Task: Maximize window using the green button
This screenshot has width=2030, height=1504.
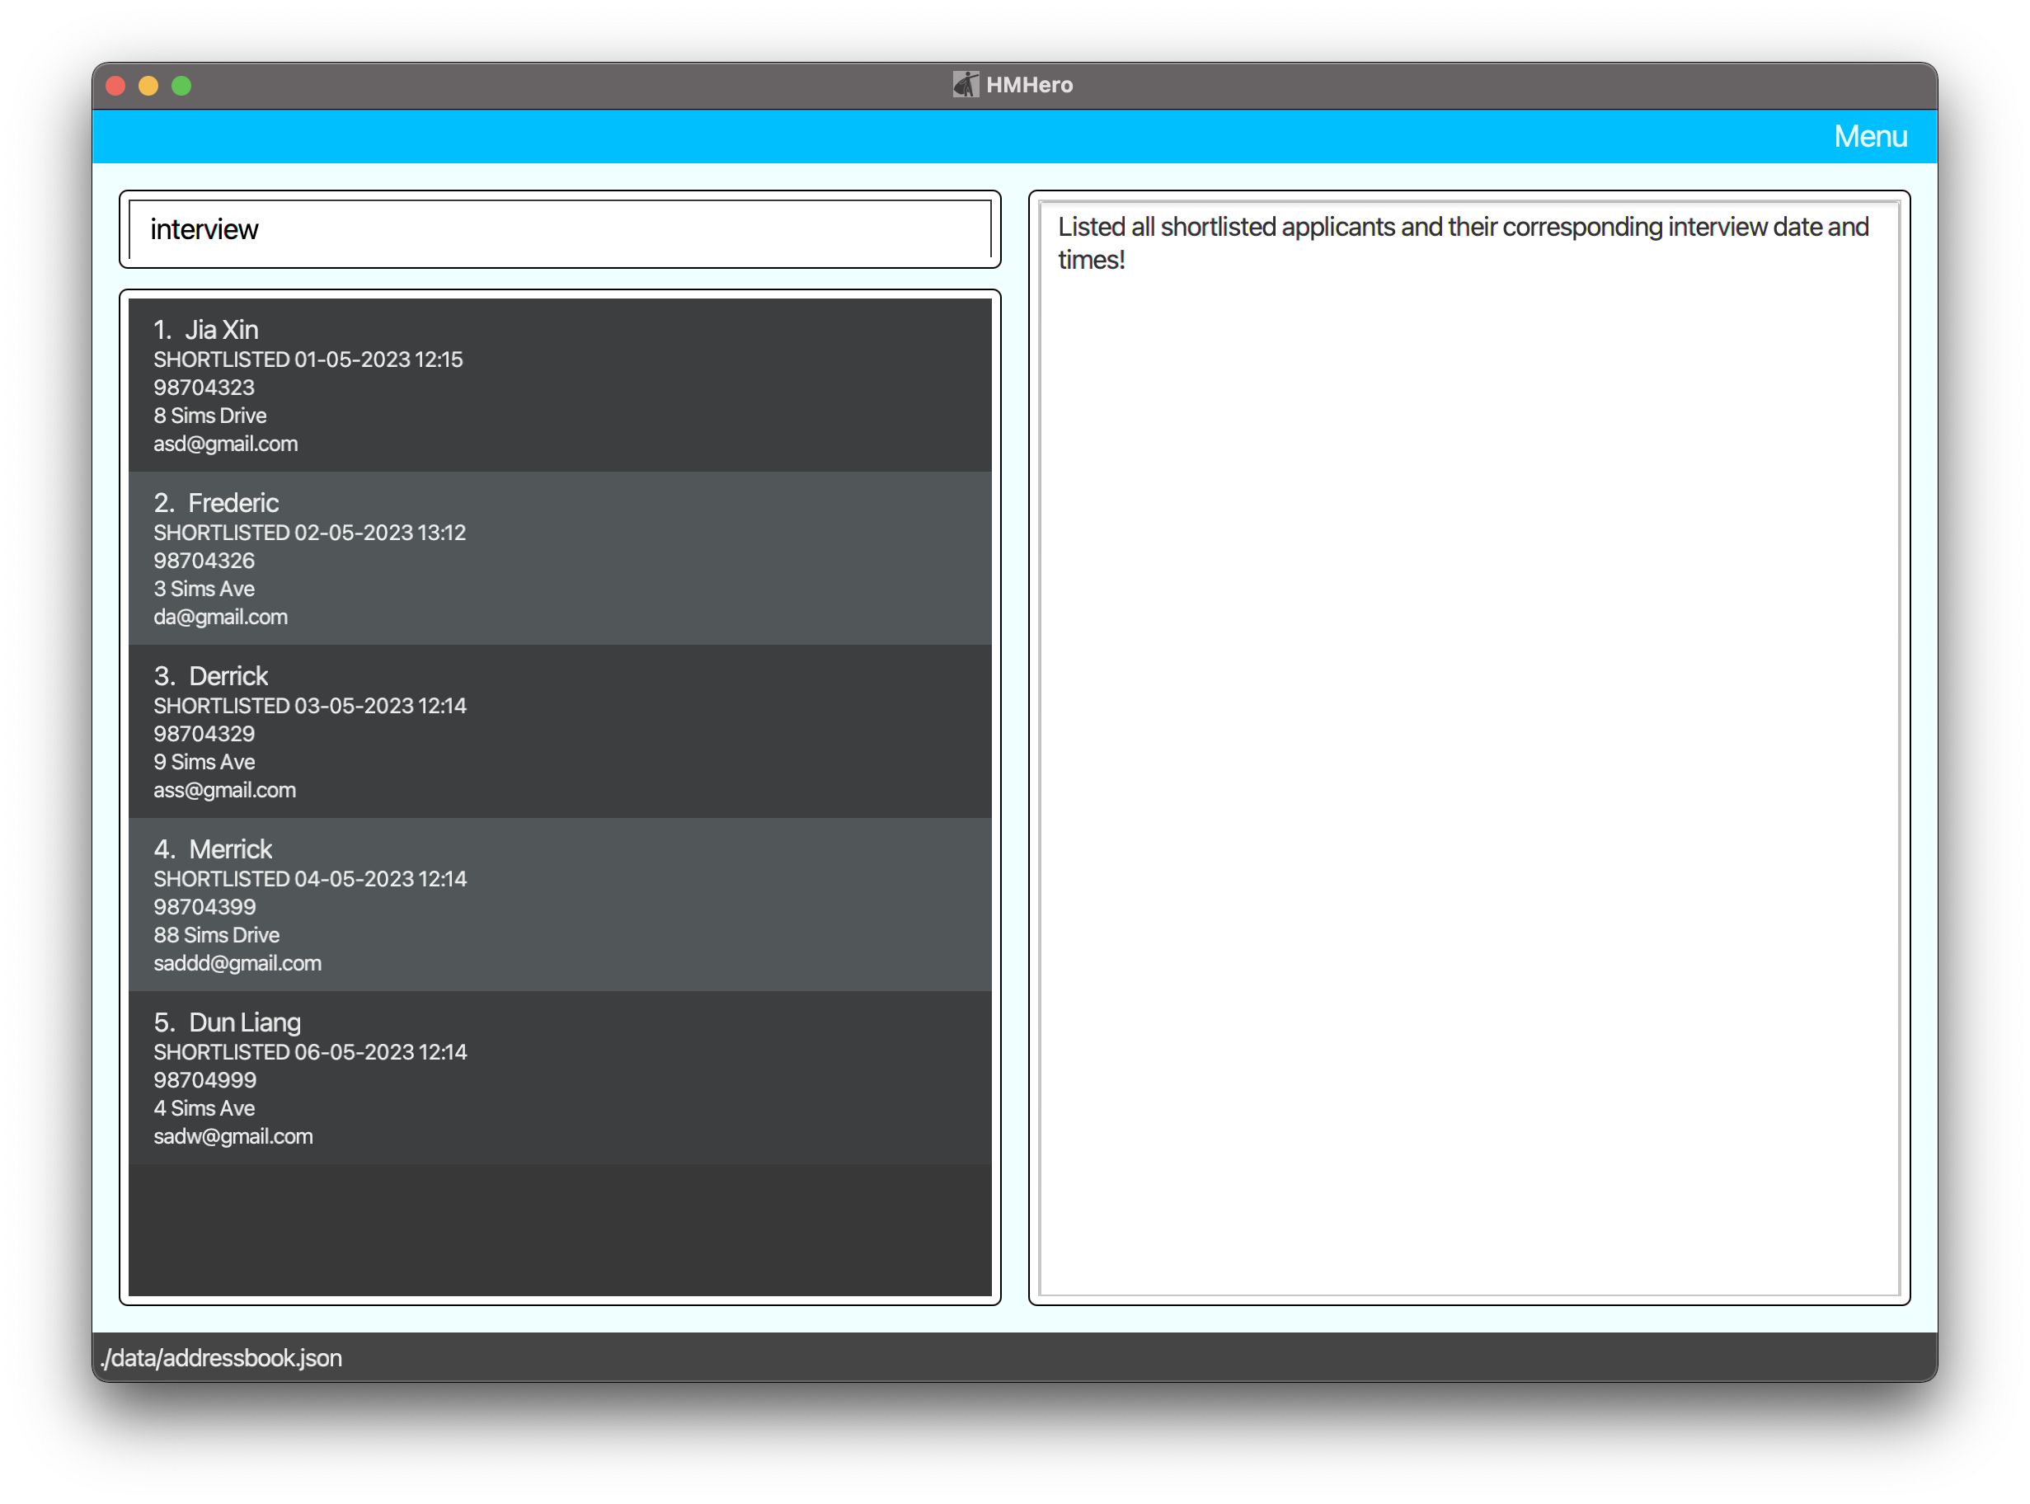Action: click(x=181, y=86)
